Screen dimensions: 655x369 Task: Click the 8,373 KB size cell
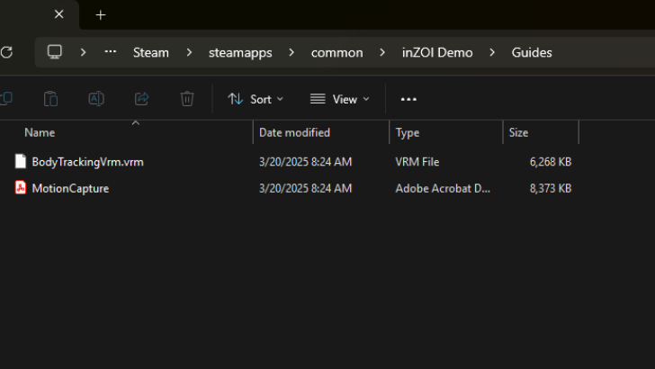click(x=550, y=188)
